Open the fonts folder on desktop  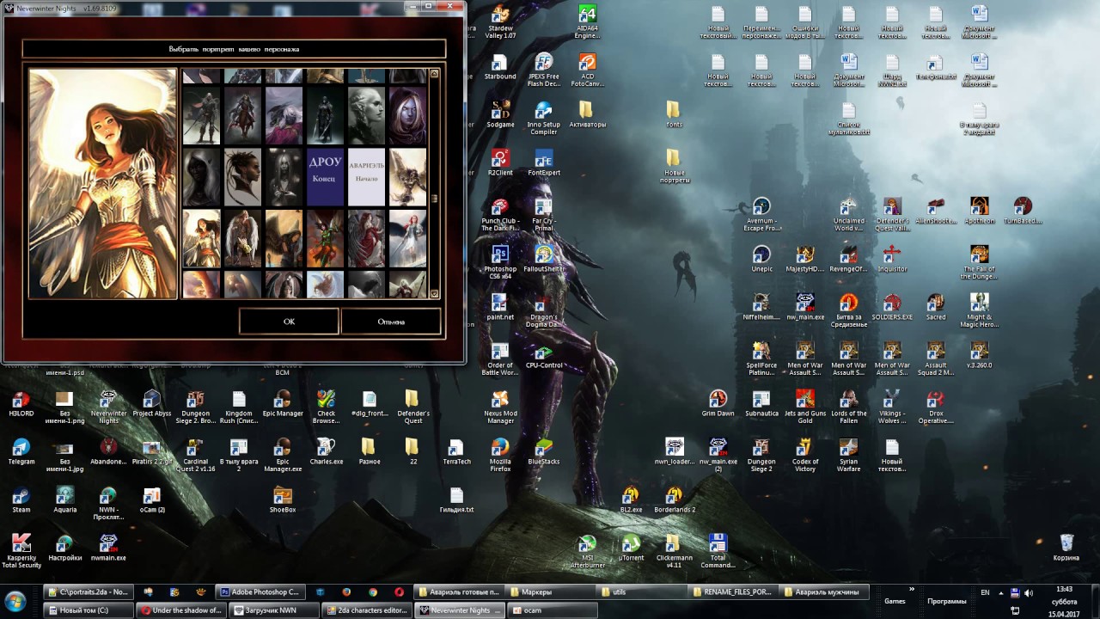(x=674, y=114)
